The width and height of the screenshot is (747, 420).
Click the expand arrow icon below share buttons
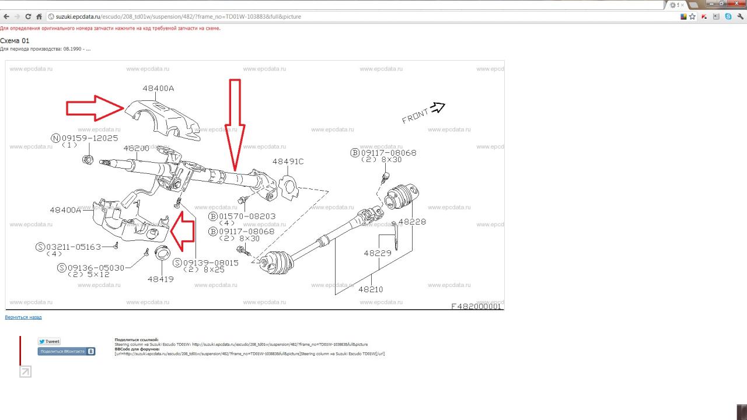tap(25, 372)
